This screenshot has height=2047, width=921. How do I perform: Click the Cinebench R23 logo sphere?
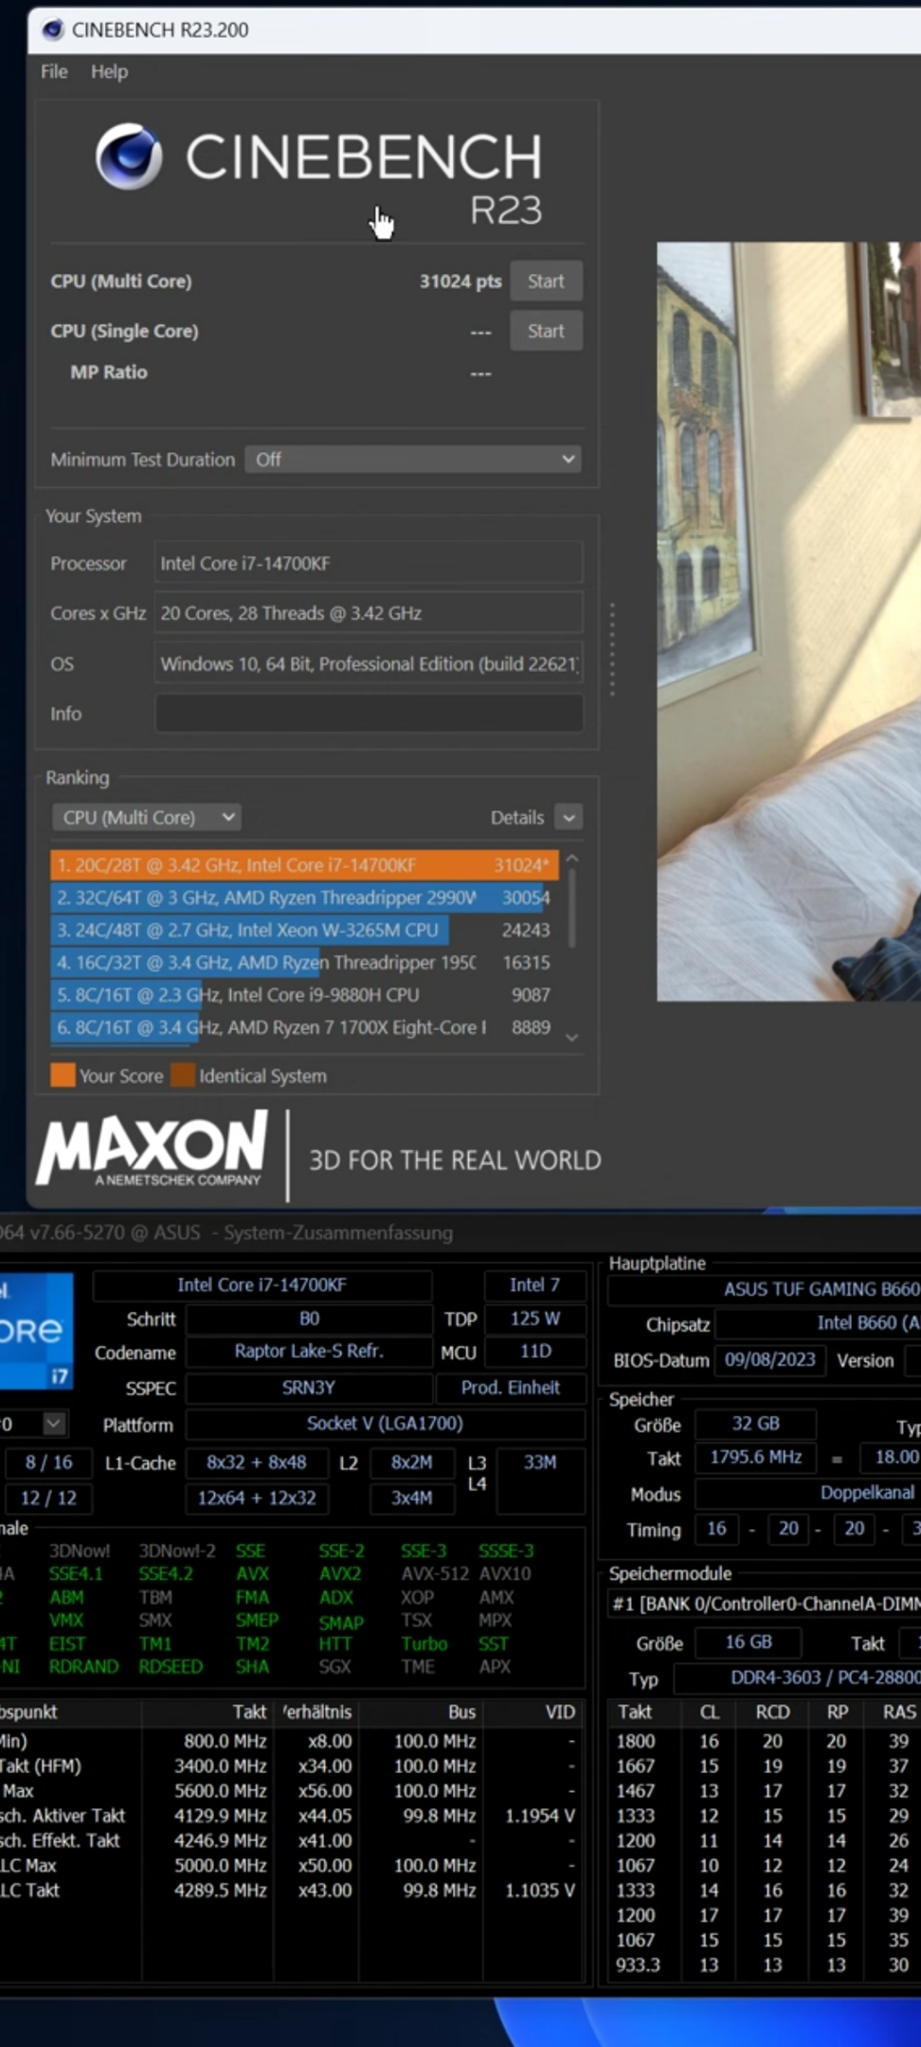tap(129, 156)
